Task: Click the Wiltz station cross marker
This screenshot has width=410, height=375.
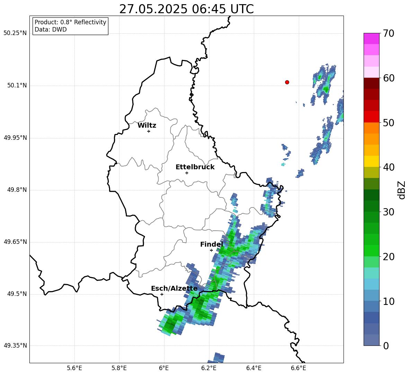Action: 149,131
